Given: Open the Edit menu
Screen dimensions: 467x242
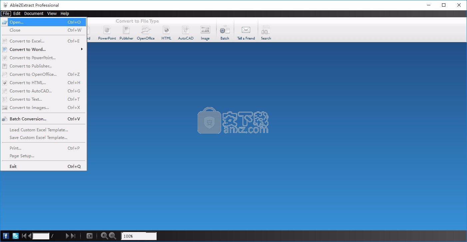Looking at the screenshot, I should tap(17, 14).
